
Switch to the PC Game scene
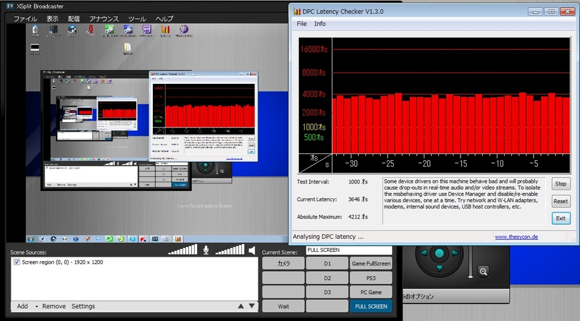click(x=371, y=292)
